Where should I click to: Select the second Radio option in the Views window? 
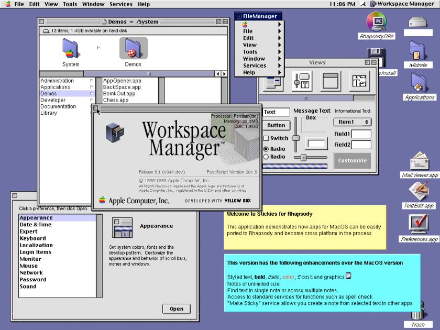click(x=266, y=157)
